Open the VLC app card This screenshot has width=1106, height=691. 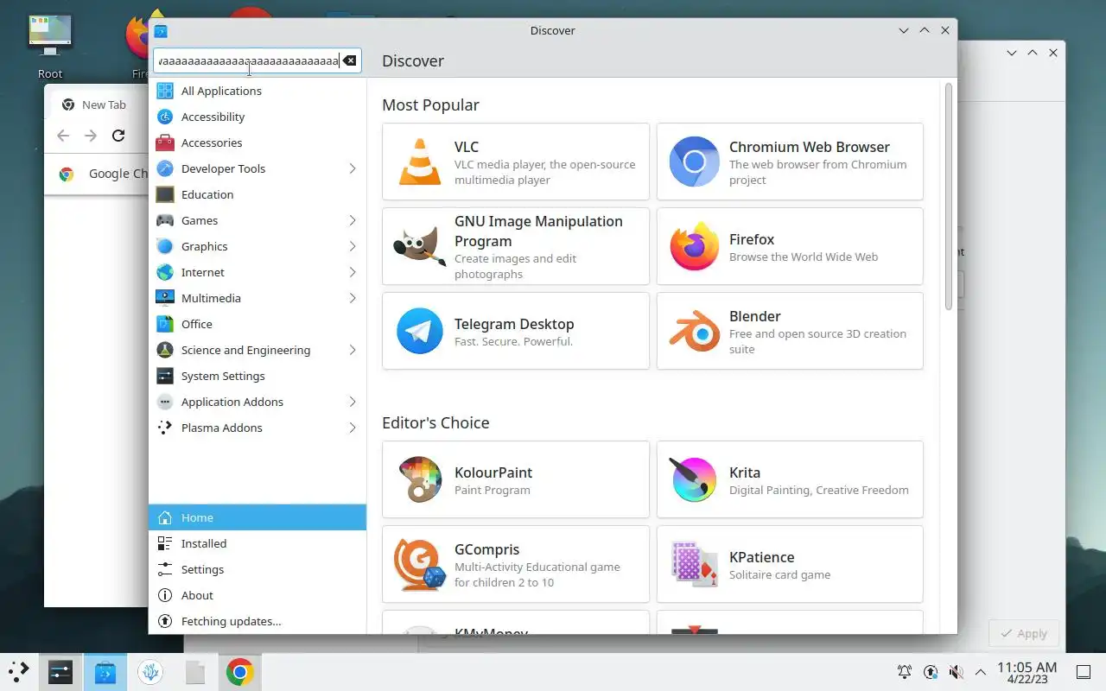[516, 162]
